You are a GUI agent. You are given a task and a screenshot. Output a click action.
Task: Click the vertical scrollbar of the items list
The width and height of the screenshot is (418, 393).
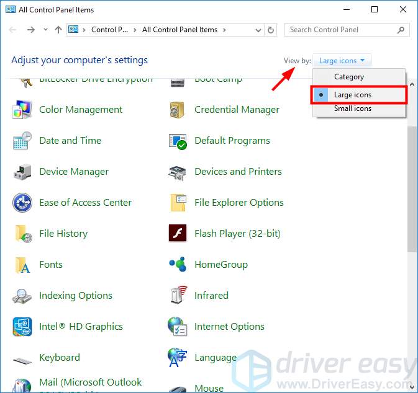pyautogui.click(x=412, y=186)
